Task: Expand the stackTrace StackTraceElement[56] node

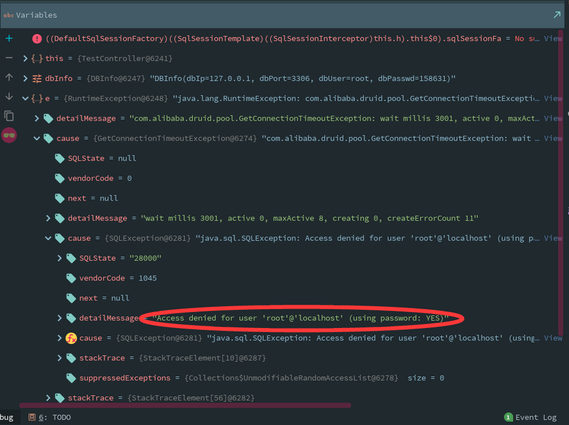Action: click(x=48, y=398)
